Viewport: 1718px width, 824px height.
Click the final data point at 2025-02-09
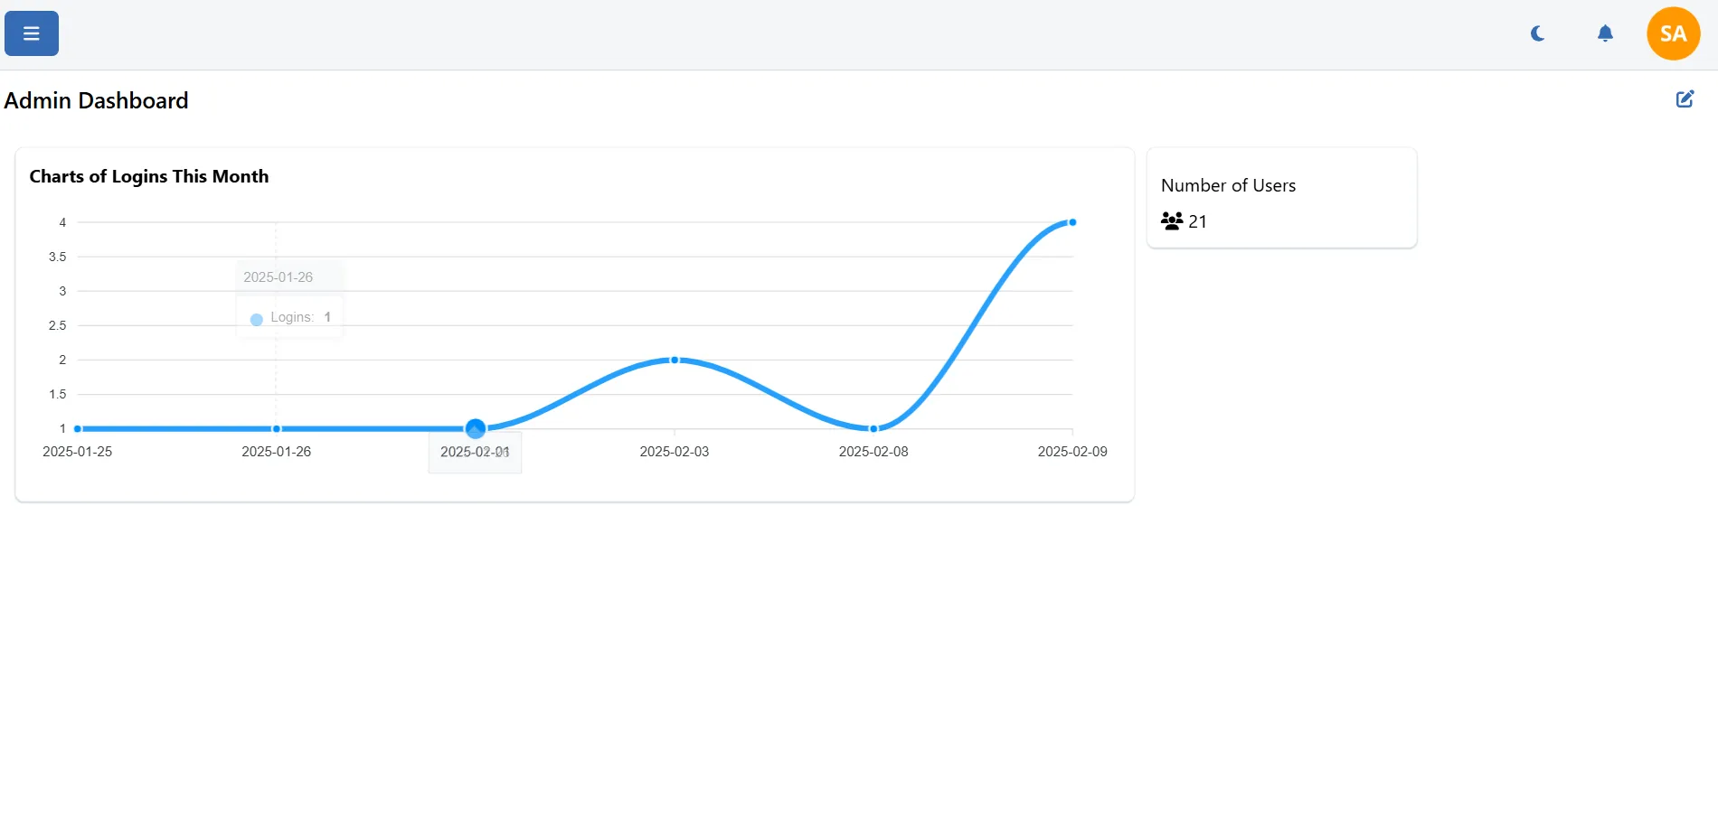click(1072, 222)
